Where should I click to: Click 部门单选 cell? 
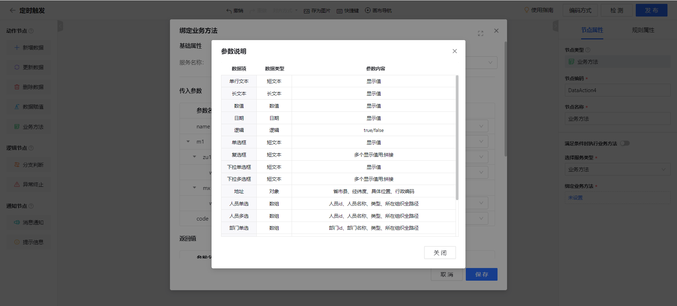click(239, 228)
